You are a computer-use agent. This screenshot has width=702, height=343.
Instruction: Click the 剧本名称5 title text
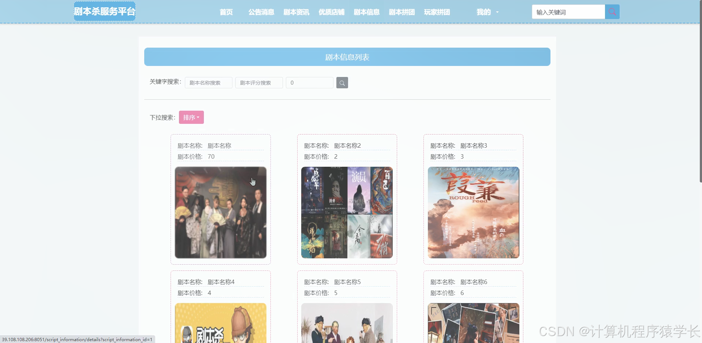click(x=347, y=282)
